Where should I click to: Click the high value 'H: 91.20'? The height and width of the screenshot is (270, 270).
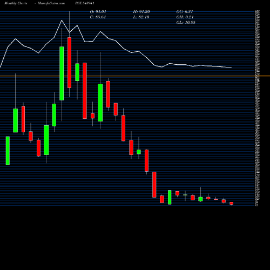pyautogui.click(x=141, y=12)
